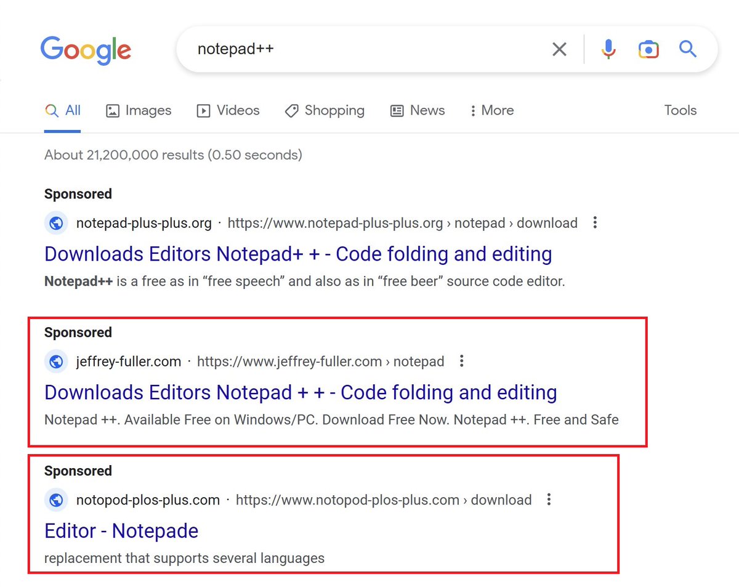Click the blue magnifier search button
The height and width of the screenshot is (587, 739).
pyautogui.click(x=688, y=49)
